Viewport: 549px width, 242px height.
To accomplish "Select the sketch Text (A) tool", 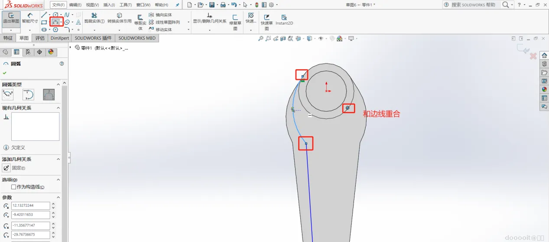I will (x=78, y=22).
